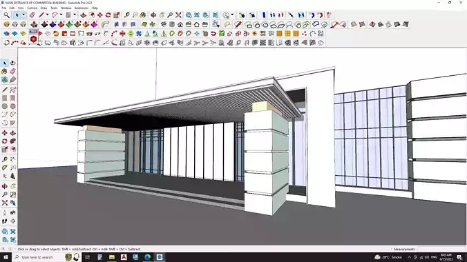Image resolution: width=467 pixels, height=262 pixels.
Task: Click the Search magnifier icon in top toolbar
Action: pos(6,15)
